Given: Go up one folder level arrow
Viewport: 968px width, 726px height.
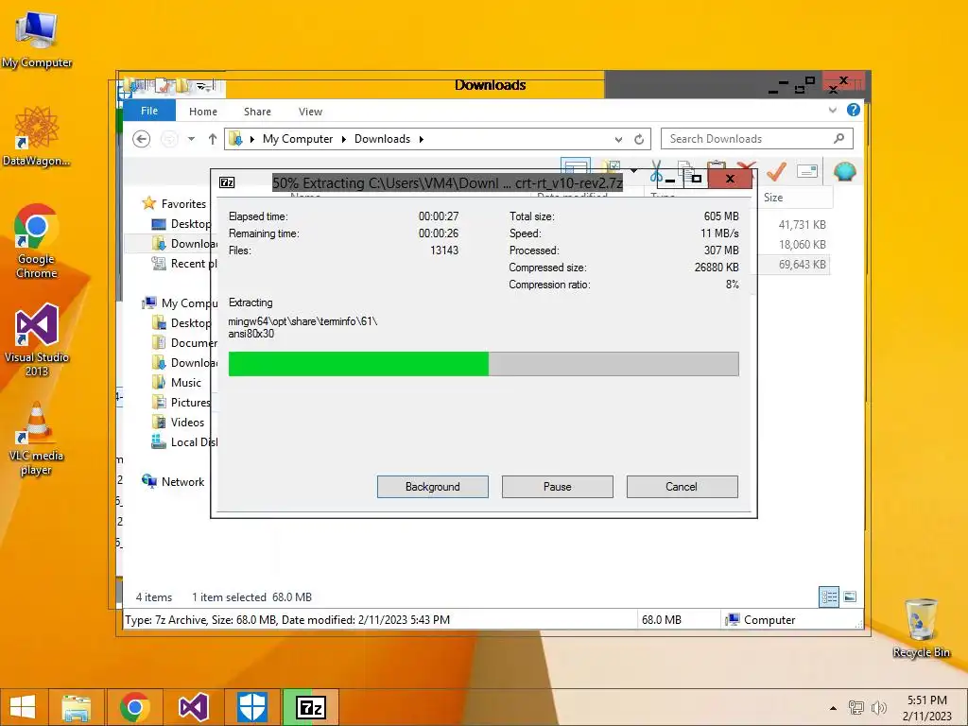Looking at the screenshot, I should click(213, 139).
